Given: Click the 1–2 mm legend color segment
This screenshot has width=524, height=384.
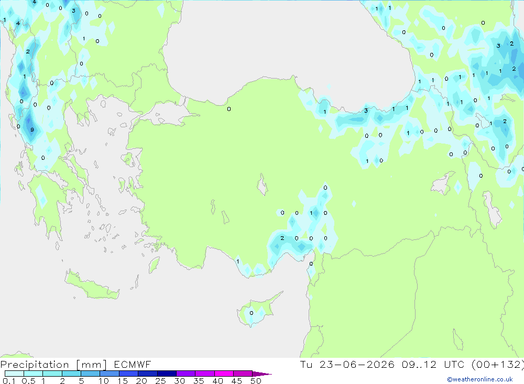Looking at the screenshot, I should click(52, 374).
